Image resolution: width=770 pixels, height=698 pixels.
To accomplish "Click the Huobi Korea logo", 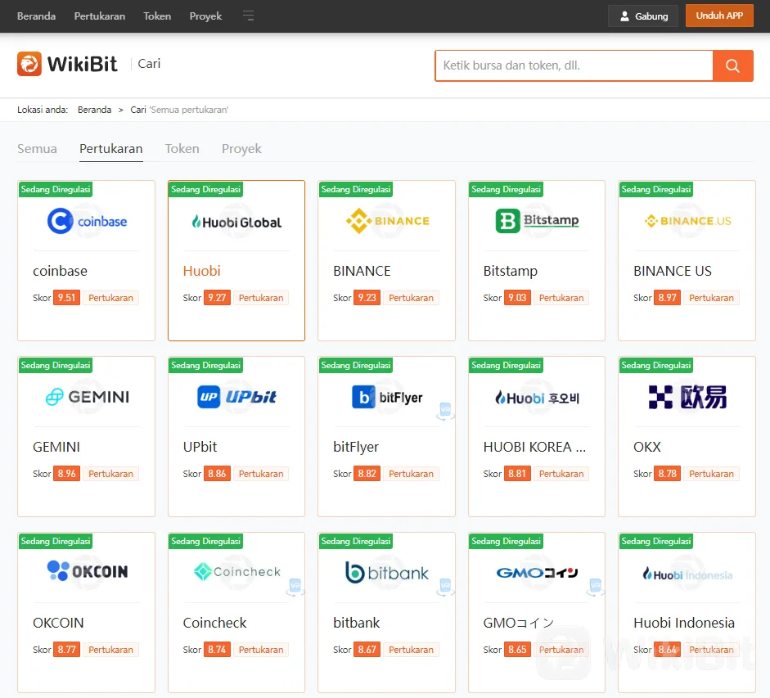I will click(x=537, y=398).
